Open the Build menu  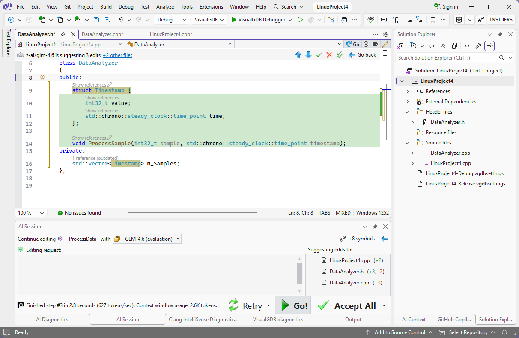tap(106, 7)
